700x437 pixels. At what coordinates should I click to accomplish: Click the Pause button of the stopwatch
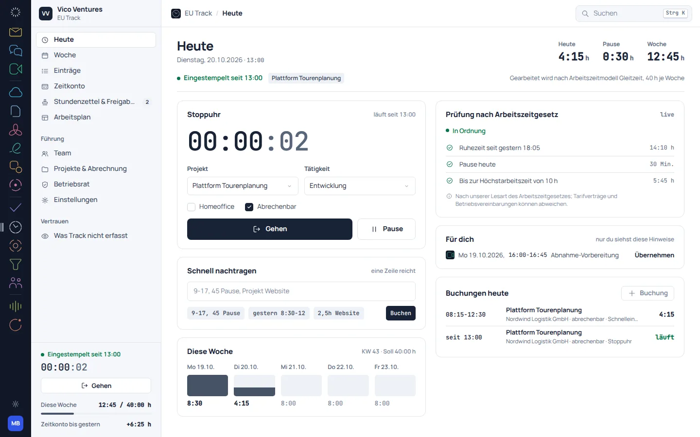tap(386, 229)
